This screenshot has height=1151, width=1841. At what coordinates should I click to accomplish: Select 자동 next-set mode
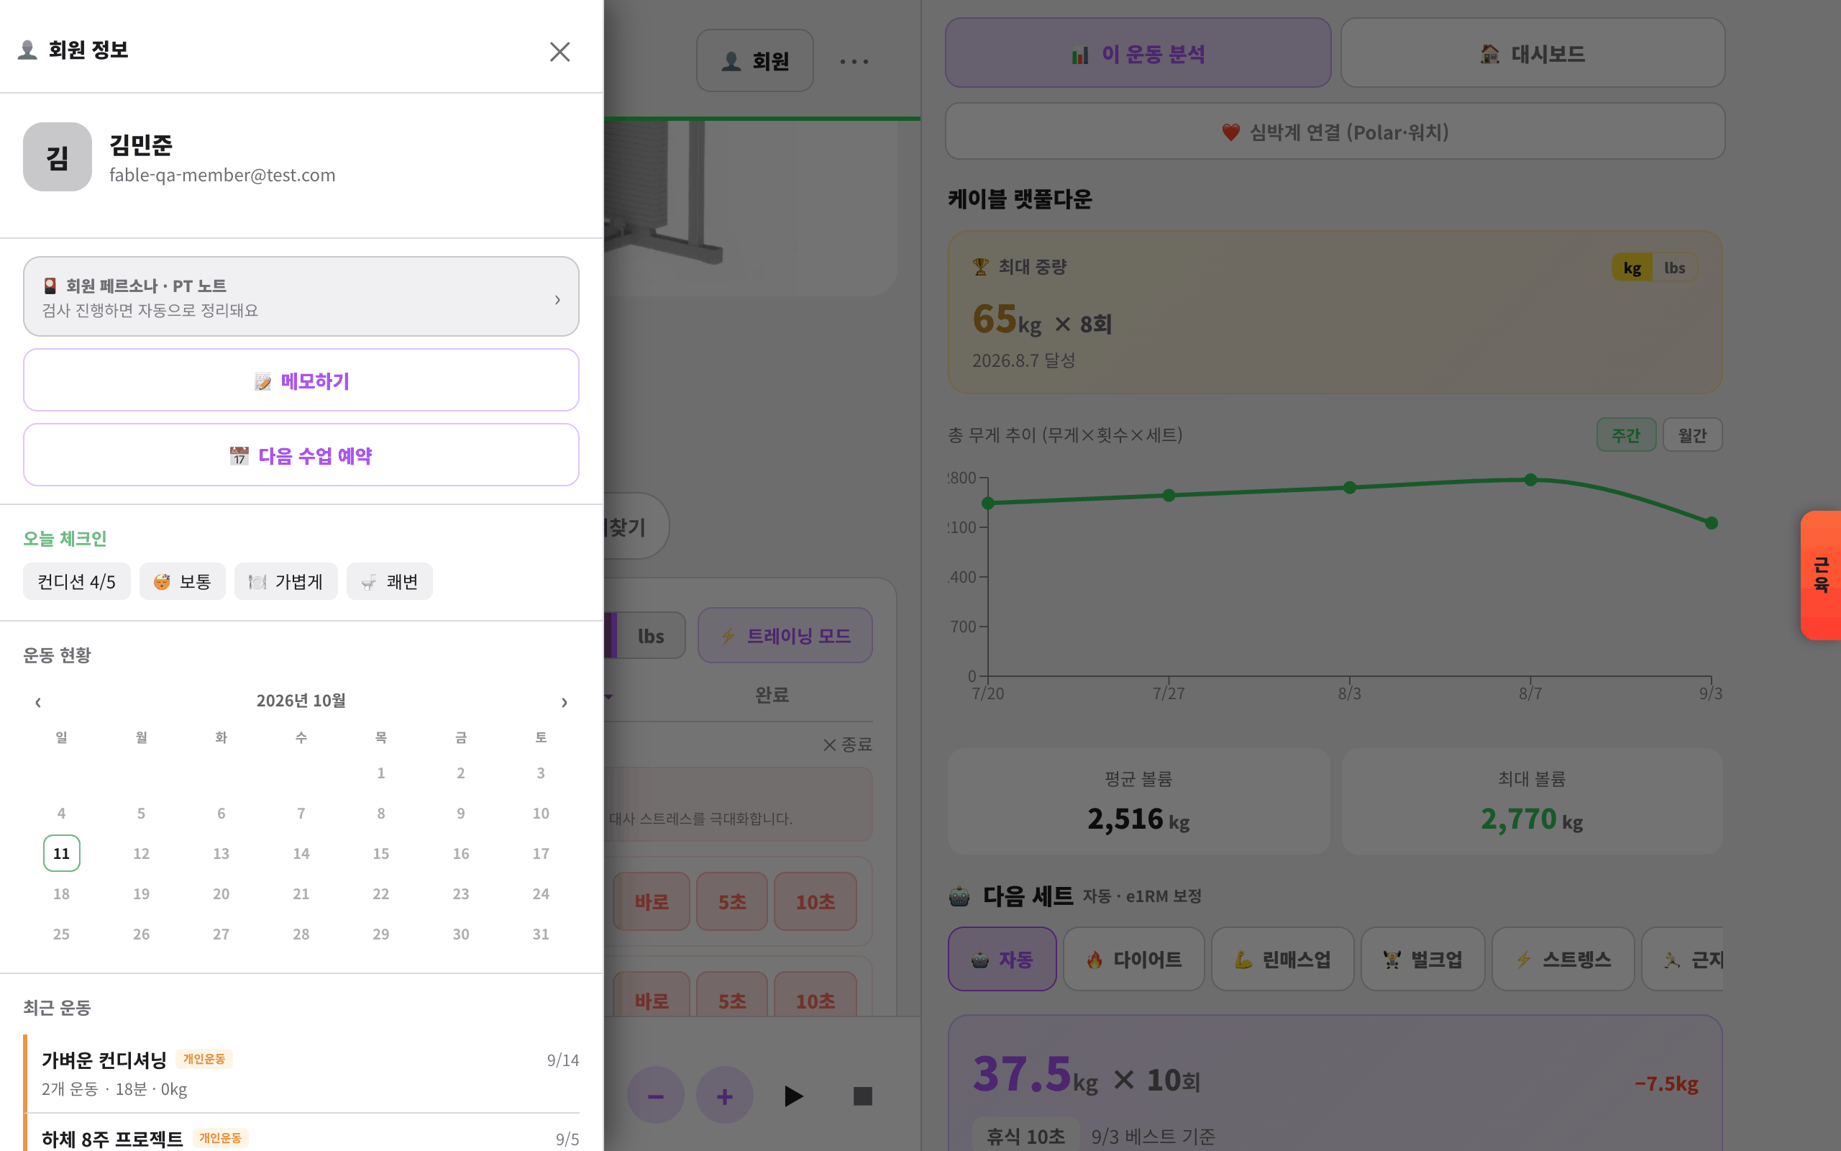[x=1002, y=958]
